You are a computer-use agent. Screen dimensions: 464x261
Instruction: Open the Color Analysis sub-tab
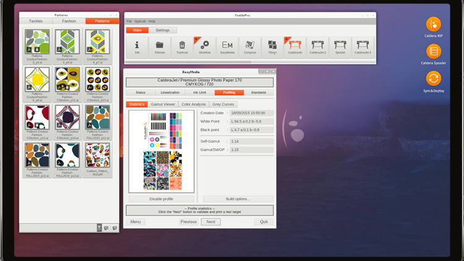(194, 104)
